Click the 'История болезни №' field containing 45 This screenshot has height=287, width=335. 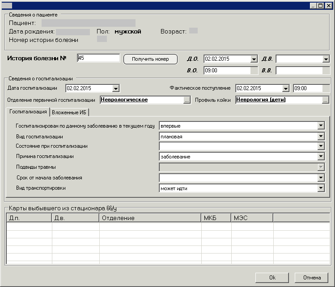[x=98, y=58]
